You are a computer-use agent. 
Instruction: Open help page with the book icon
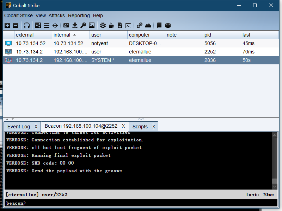pos(159,25)
